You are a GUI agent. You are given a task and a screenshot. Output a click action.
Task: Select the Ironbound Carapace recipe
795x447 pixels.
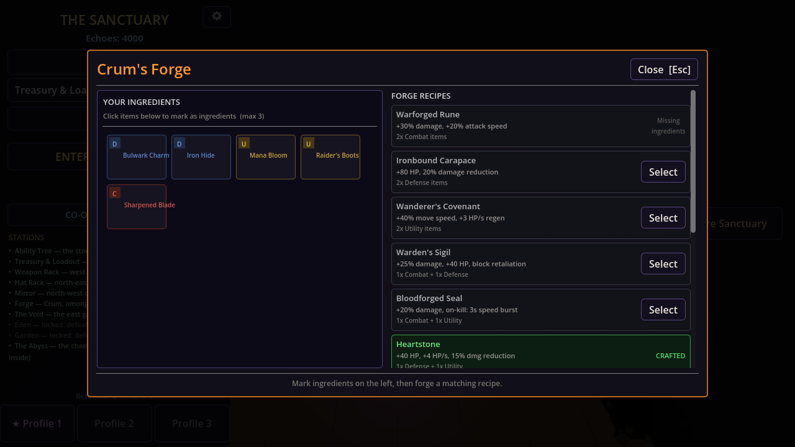pos(663,172)
